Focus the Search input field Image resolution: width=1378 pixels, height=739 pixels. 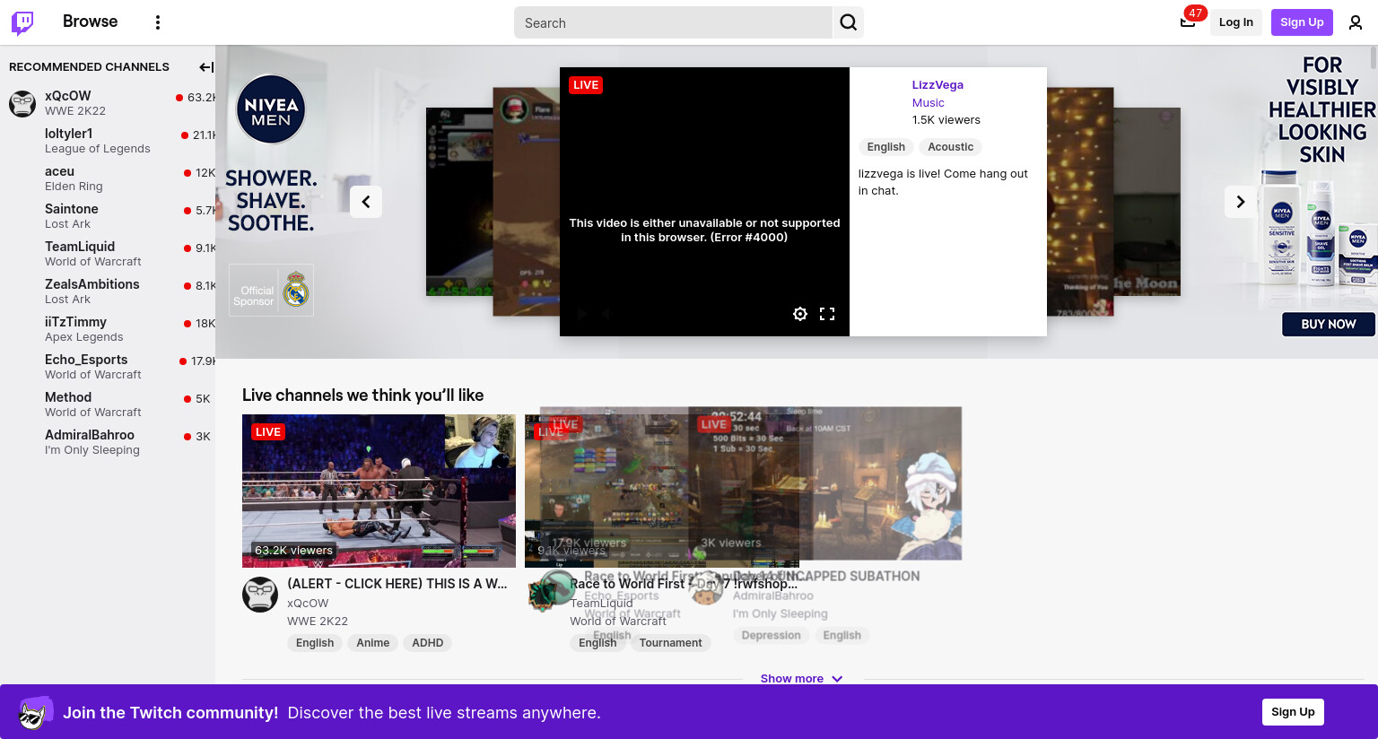[x=673, y=22]
